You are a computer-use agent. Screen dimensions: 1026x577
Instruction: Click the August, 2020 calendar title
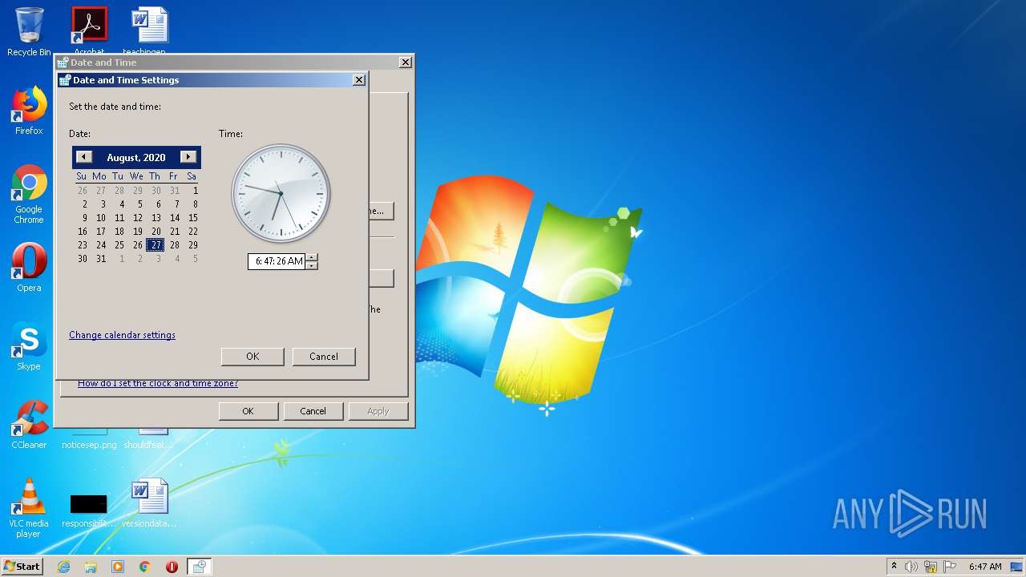136,158
